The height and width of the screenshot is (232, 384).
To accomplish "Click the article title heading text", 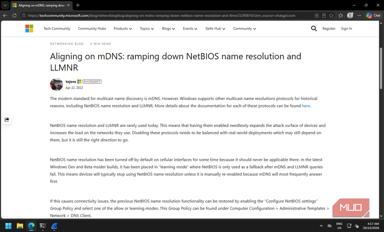I will [175, 62].
